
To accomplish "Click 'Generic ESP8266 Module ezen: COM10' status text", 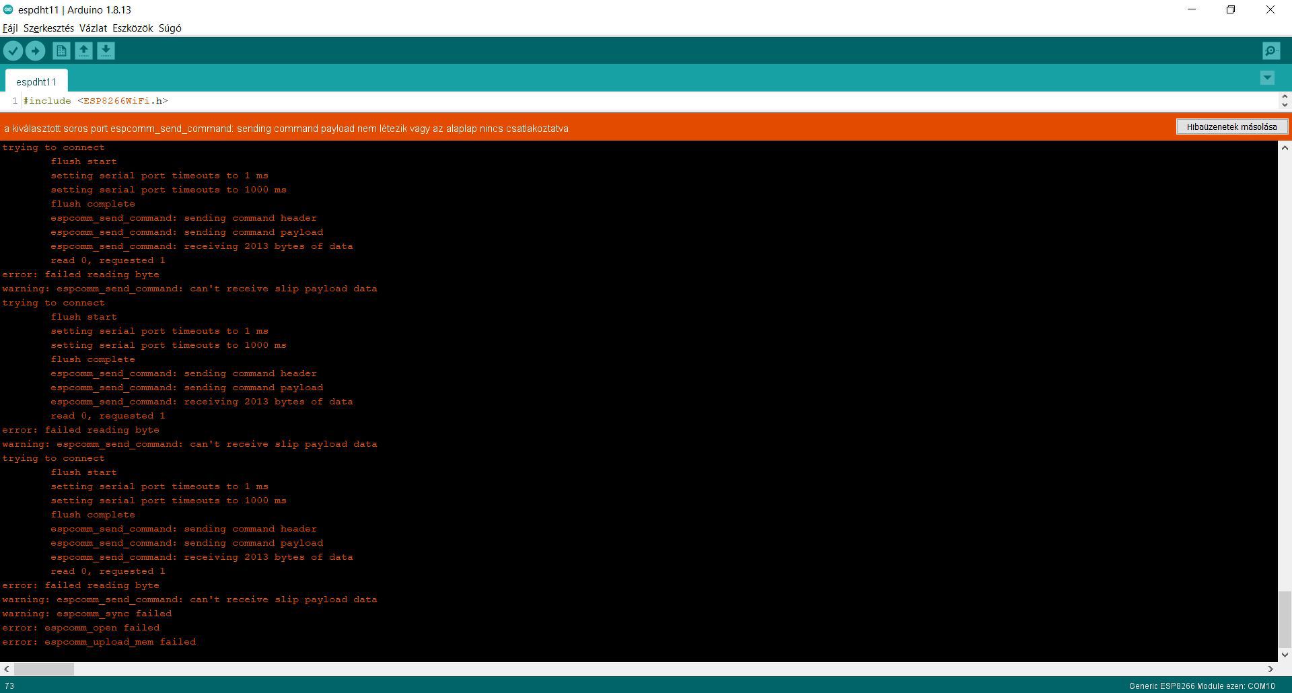I will click(1202, 686).
